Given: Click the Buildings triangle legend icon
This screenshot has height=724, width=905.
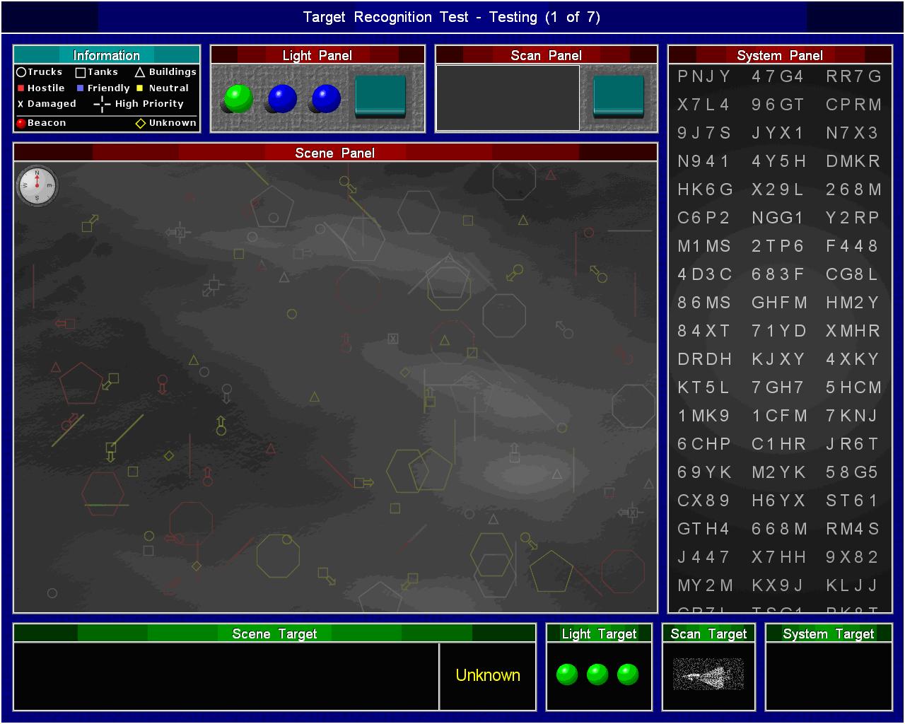Looking at the screenshot, I should point(140,72).
